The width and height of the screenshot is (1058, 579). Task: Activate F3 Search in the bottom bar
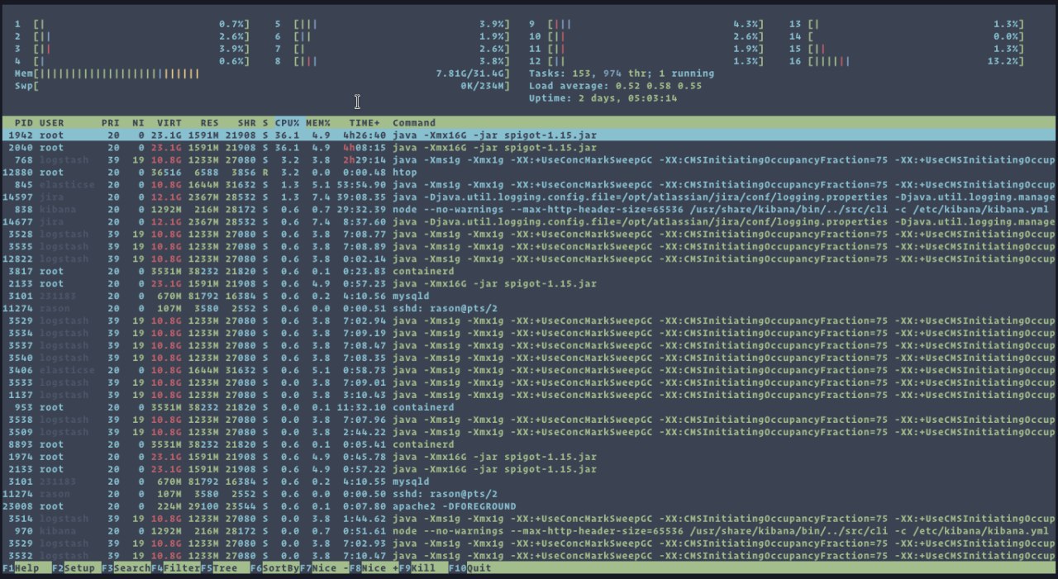tap(126, 568)
